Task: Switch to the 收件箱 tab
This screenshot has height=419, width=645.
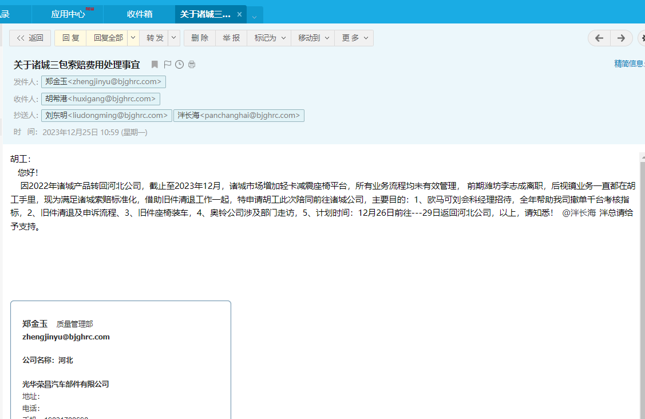Action: coord(140,14)
